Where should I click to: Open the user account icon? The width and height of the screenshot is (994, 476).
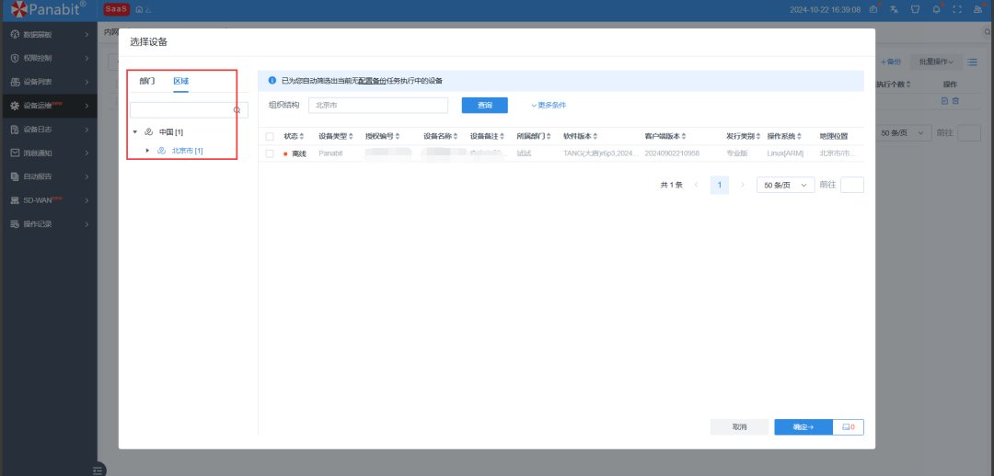[x=978, y=9]
